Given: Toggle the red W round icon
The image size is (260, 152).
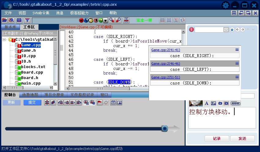Looking at the screenshot, I should point(81,20).
